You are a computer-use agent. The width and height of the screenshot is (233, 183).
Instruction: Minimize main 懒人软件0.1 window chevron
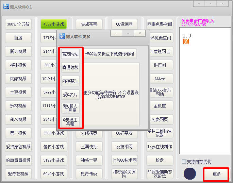(x=199, y=4)
